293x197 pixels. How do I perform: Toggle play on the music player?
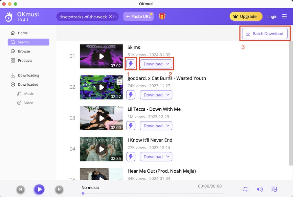point(39,189)
